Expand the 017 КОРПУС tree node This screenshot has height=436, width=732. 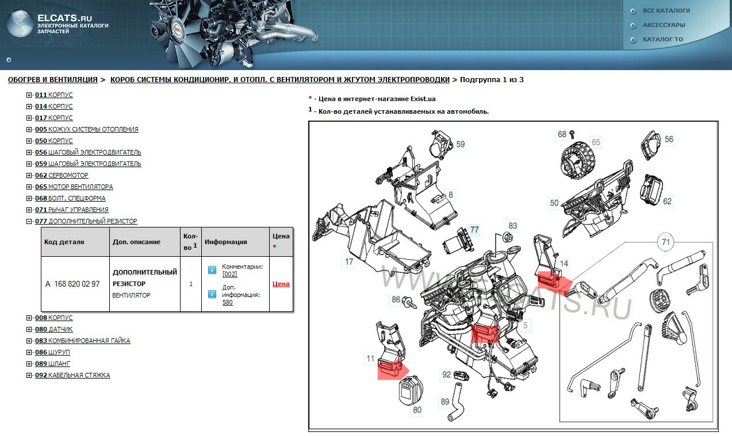[29, 118]
